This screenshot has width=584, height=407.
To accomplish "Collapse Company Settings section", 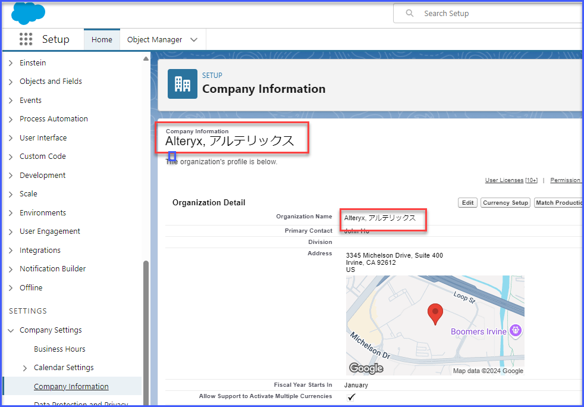I will point(11,331).
